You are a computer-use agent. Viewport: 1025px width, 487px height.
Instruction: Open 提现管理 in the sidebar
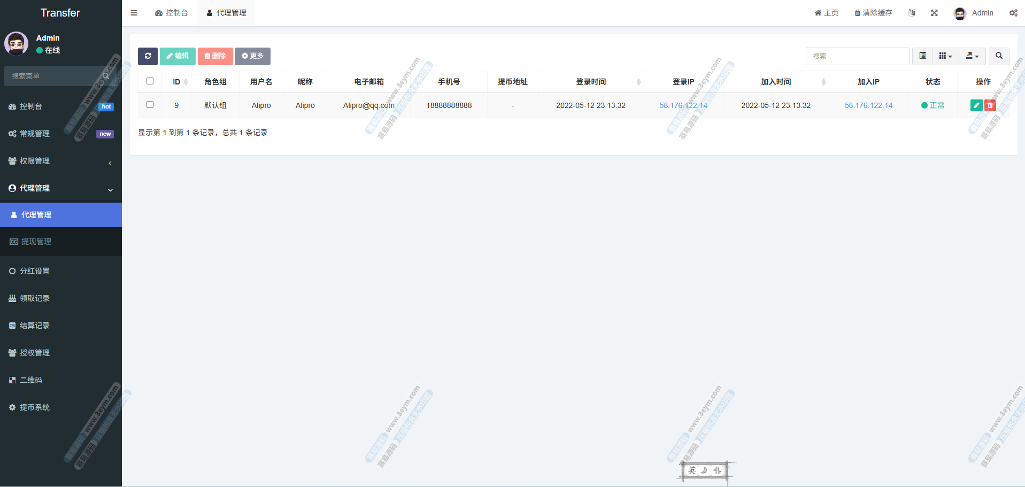point(36,242)
